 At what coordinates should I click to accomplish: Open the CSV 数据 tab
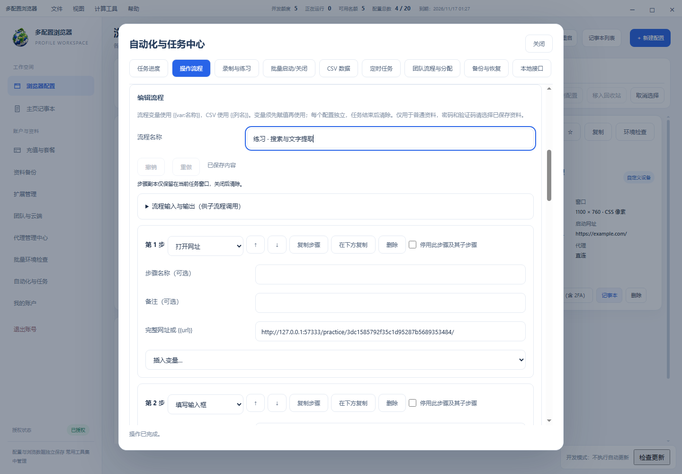click(x=339, y=68)
